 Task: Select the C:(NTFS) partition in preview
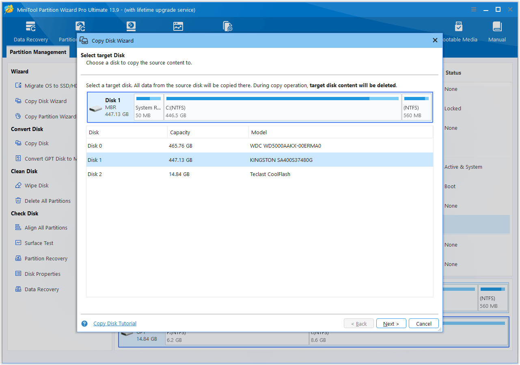(x=283, y=107)
